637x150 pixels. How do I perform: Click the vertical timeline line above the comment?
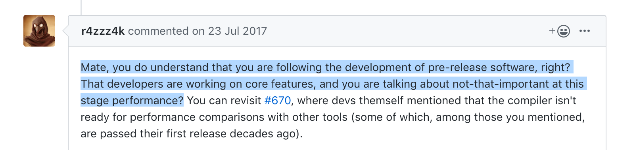point(81,7)
